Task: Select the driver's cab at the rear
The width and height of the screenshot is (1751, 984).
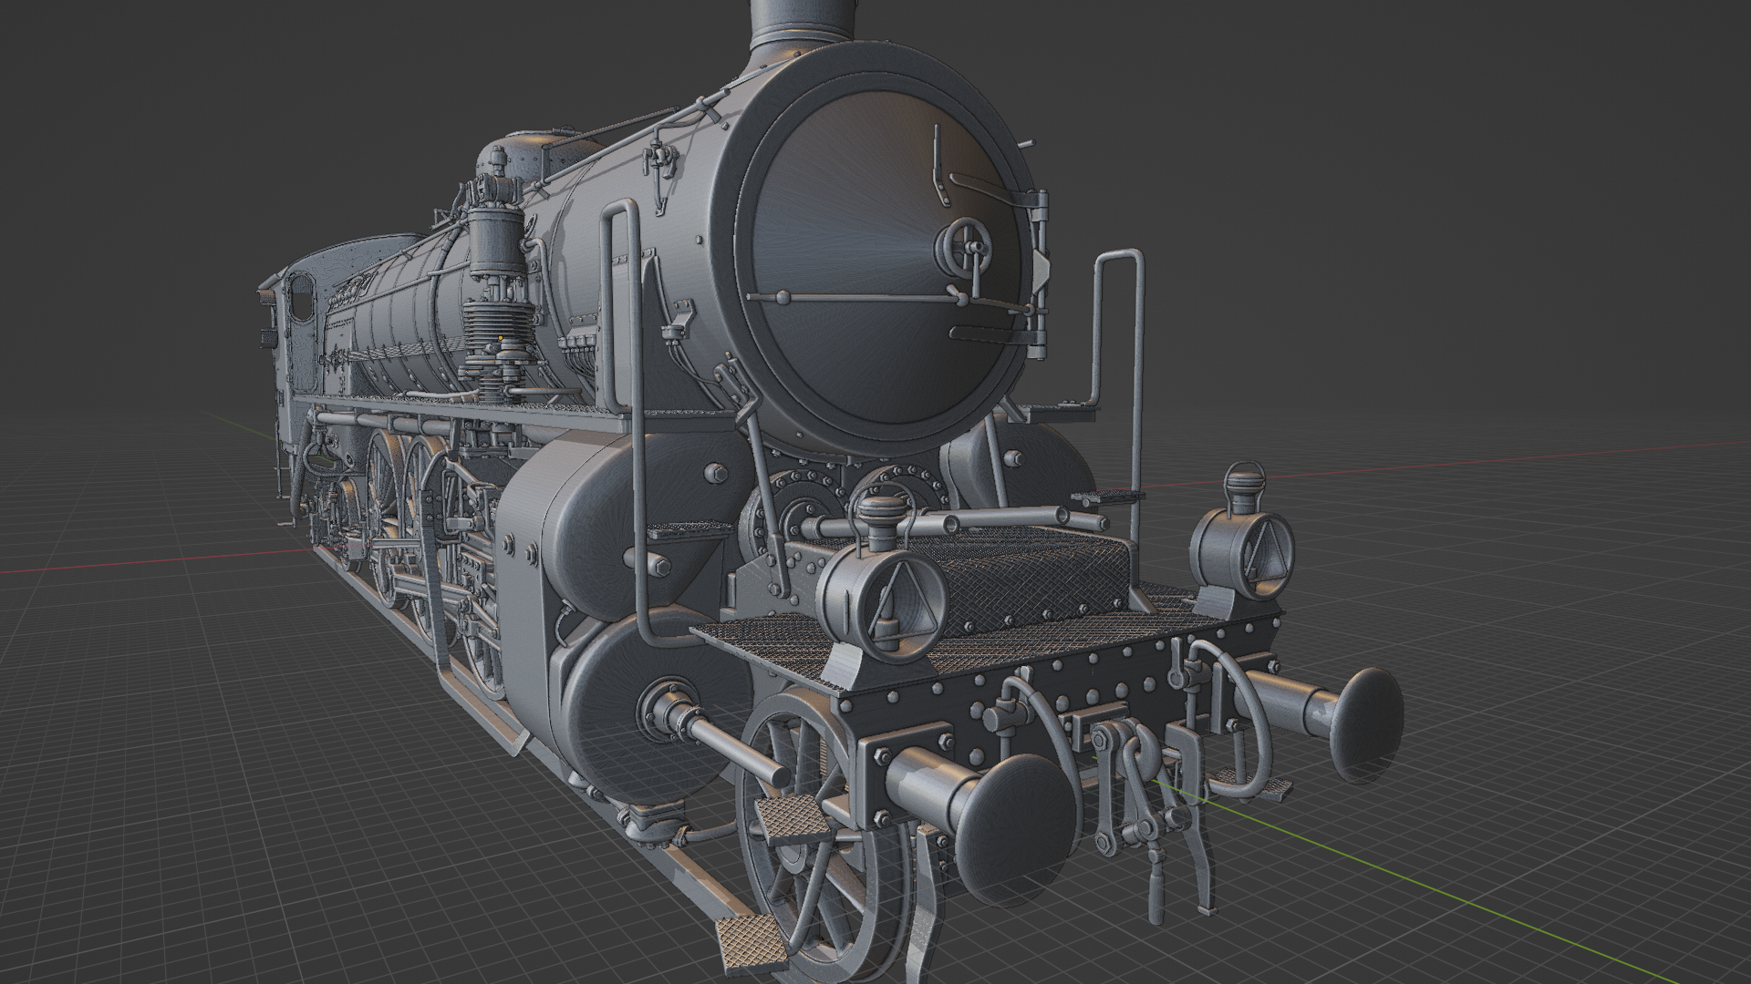Action: coord(315,337)
